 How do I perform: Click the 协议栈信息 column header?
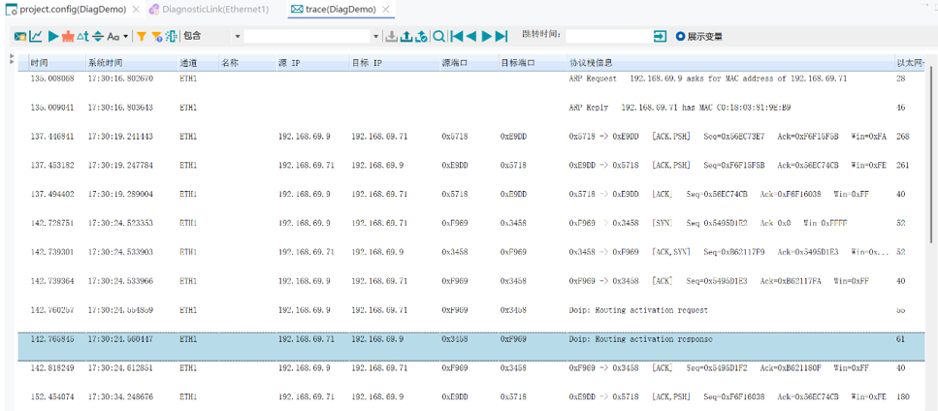click(729, 63)
